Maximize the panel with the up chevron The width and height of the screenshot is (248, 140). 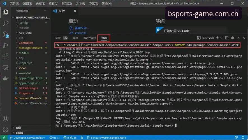pos(238,38)
